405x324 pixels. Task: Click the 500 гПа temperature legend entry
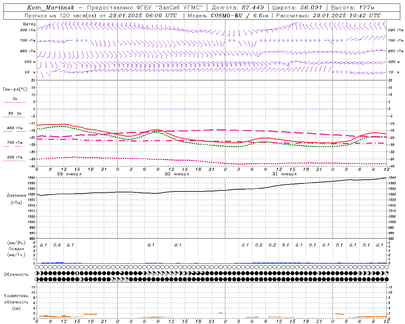(15, 157)
